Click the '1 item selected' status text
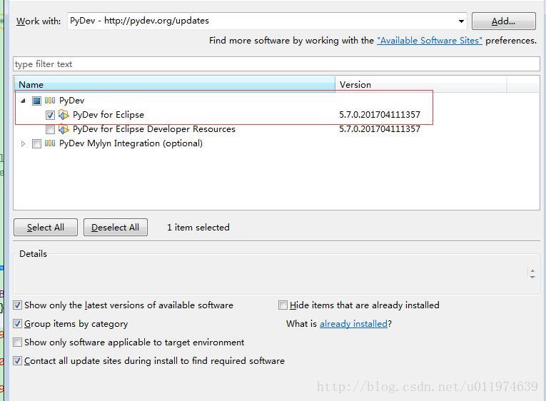 [x=198, y=228]
